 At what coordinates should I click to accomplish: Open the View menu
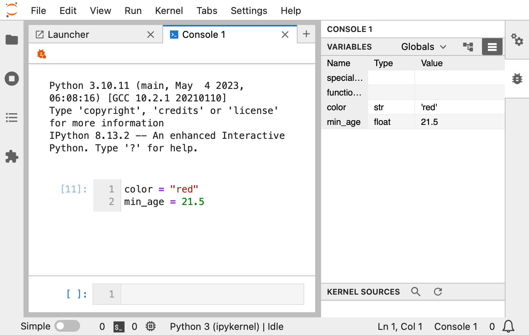[101, 11]
